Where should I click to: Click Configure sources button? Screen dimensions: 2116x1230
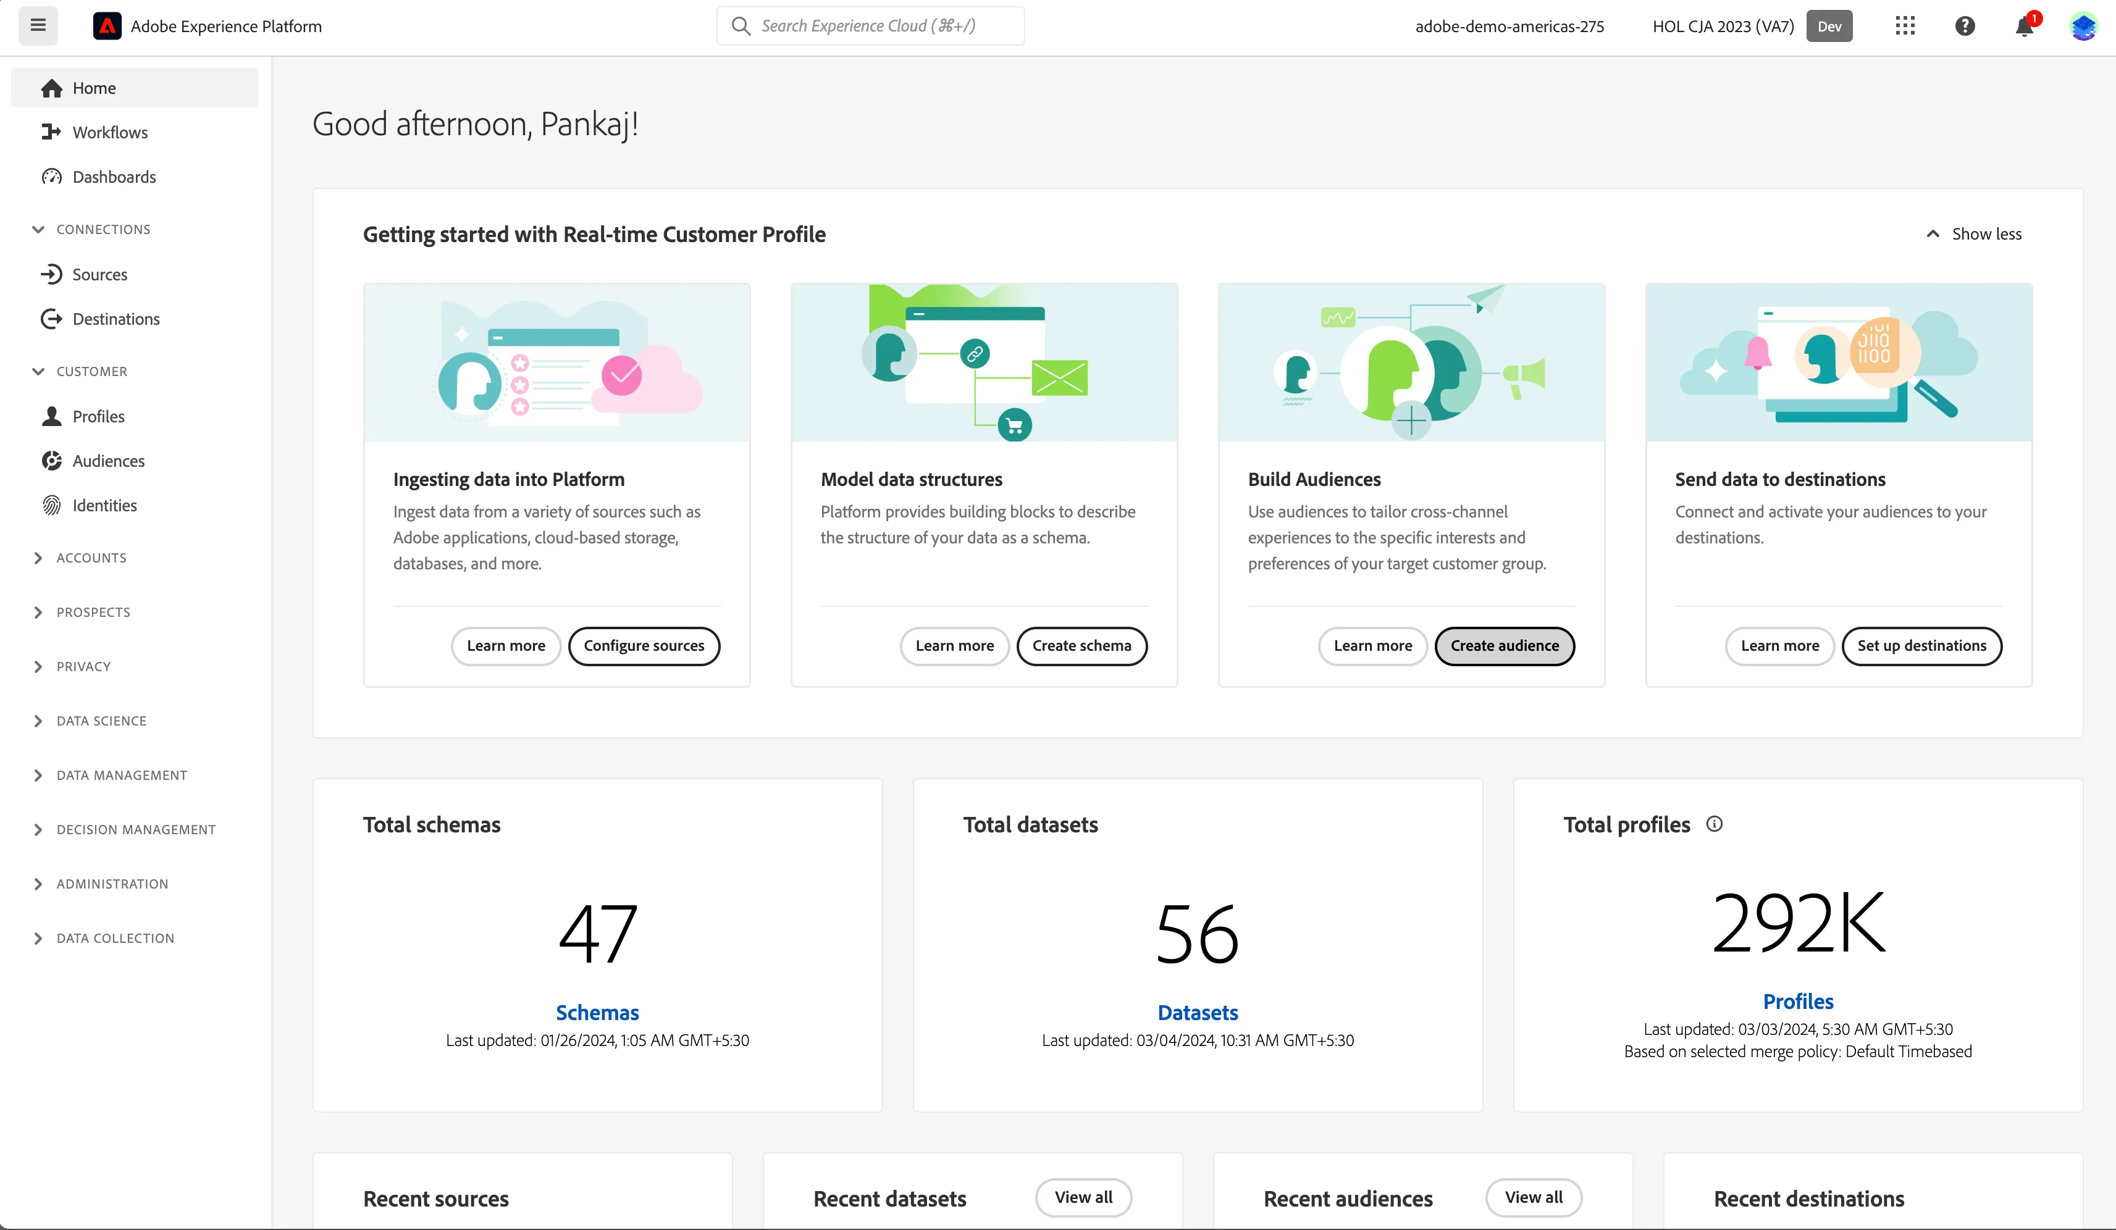point(644,646)
